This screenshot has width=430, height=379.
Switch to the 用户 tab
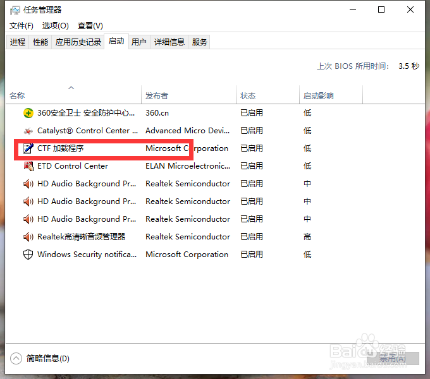point(139,42)
